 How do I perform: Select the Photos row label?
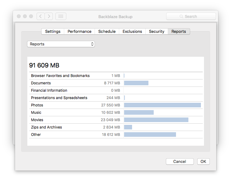click(37, 105)
